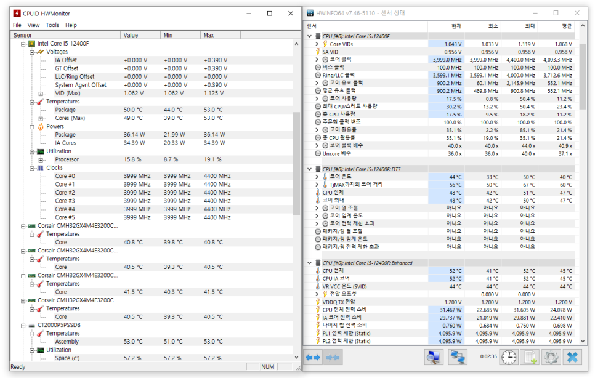Click the Value column header in HWMonitor
This screenshot has width=595, height=378.
pos(140,35)
